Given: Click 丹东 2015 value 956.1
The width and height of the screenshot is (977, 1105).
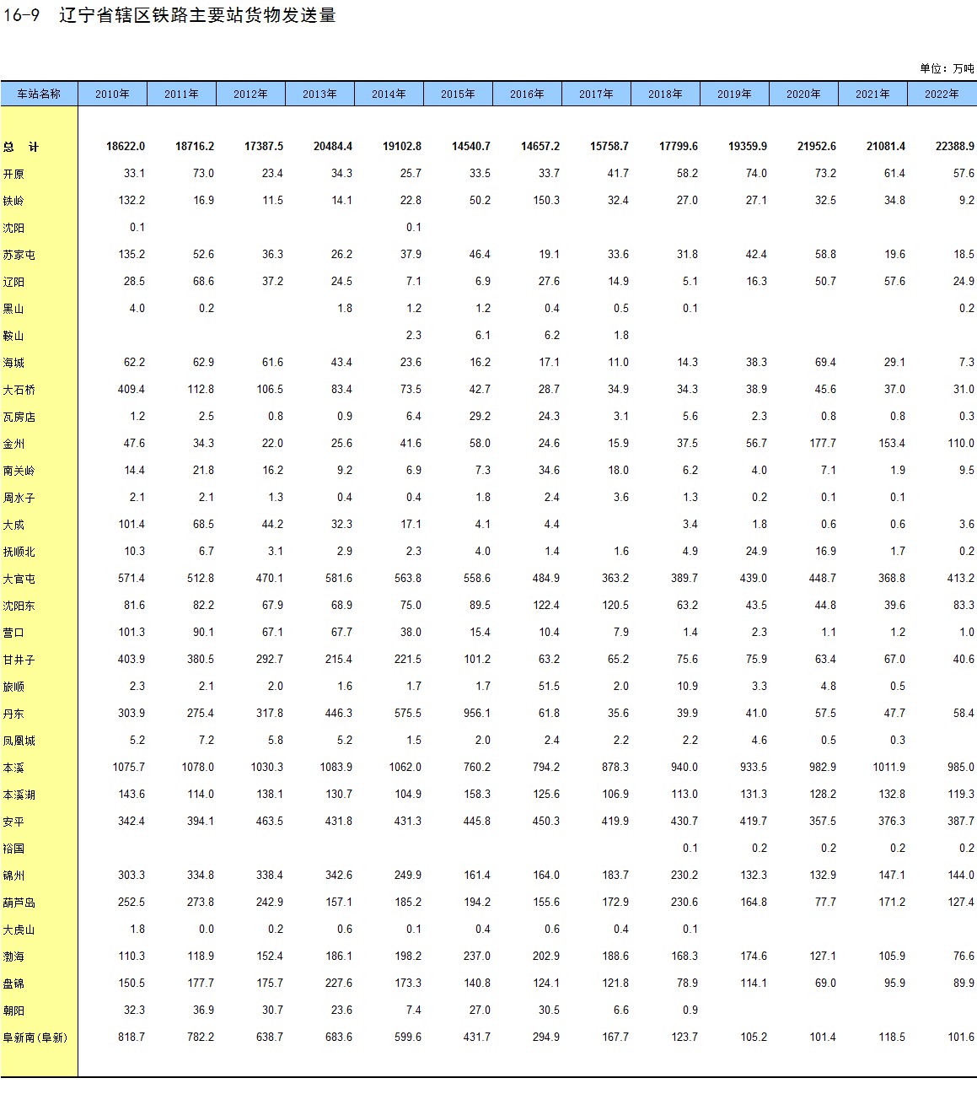Looking at the screenshot, I should tap(477, 714).
